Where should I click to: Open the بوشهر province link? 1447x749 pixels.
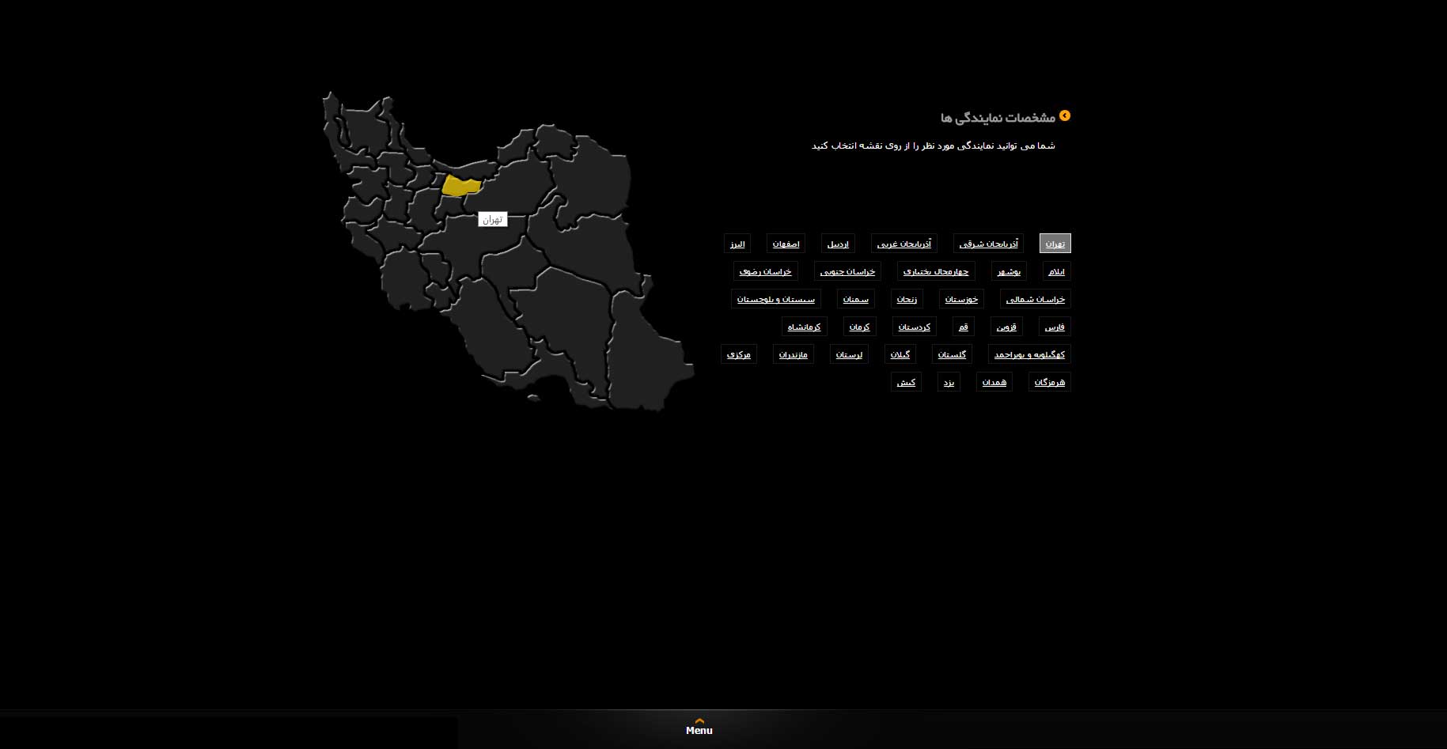click(1009, 271)
